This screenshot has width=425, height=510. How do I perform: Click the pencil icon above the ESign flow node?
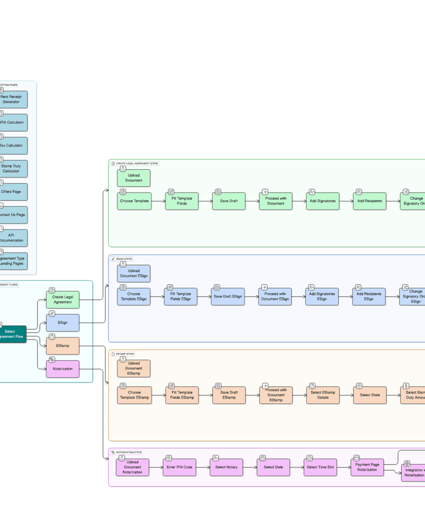point(52,314)
